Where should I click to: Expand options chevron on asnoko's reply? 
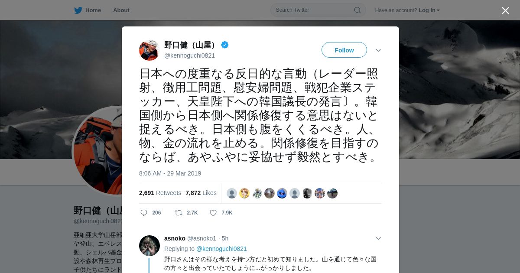[x=378, y=238]
